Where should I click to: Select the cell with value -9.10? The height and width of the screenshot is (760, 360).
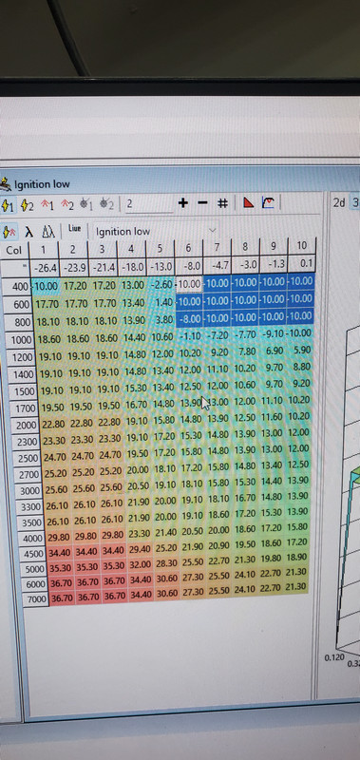tap(274, 334)
